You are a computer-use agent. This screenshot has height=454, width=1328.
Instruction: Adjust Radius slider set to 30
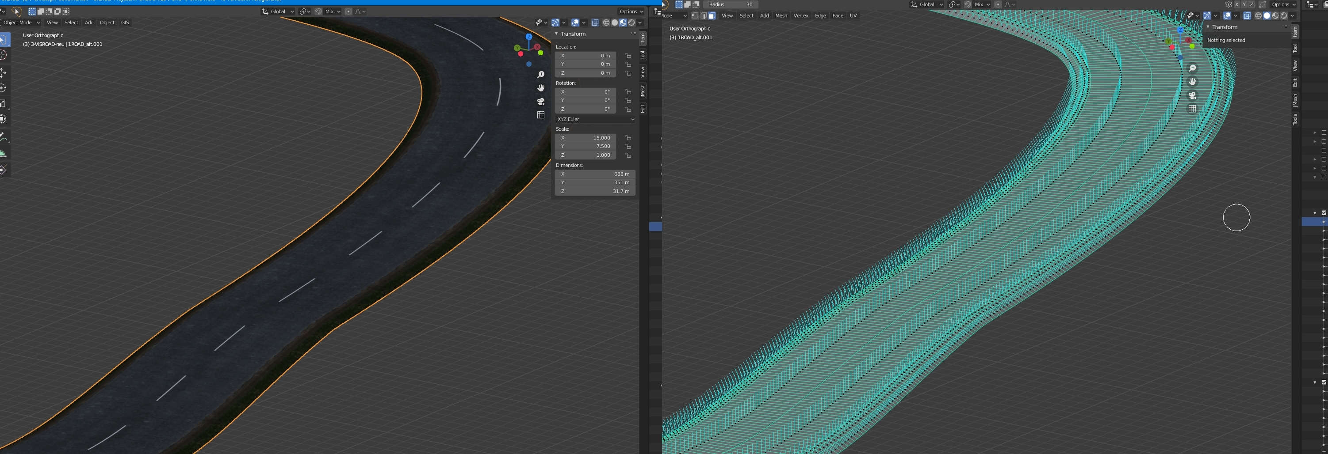click(731, 4)
